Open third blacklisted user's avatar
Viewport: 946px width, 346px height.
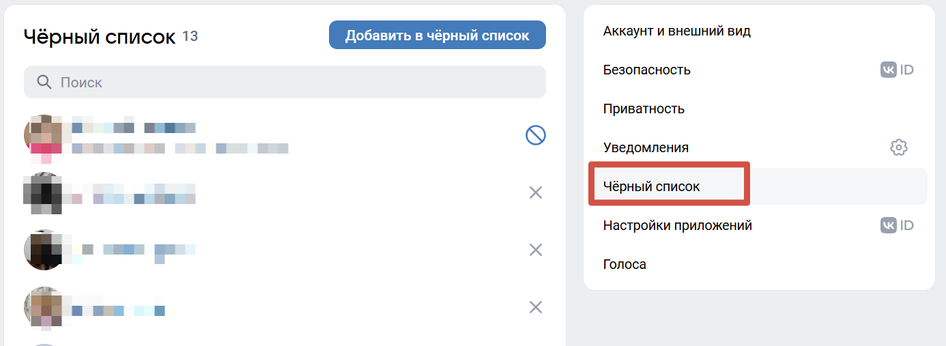coord(44,250)
